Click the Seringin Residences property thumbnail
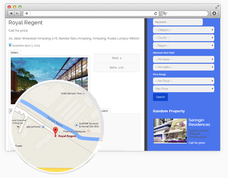The image size is (228, 178). click(x=170, y=131)
